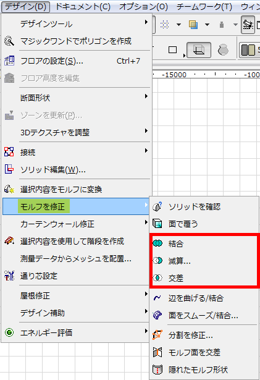
Task: Click the 分割を修正 icon
Action: pos(157,335)
